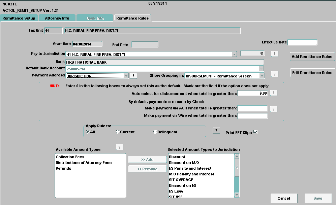Select the Delinquent radio option
This screenshot has height=205, width=336.
(155, 132)
